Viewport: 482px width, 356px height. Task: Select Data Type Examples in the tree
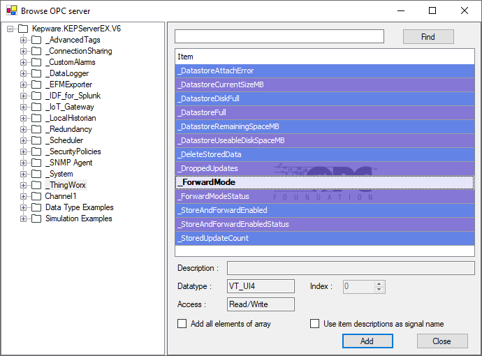[x=80, y=207]
